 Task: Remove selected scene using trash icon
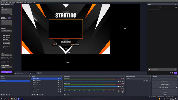4,95
